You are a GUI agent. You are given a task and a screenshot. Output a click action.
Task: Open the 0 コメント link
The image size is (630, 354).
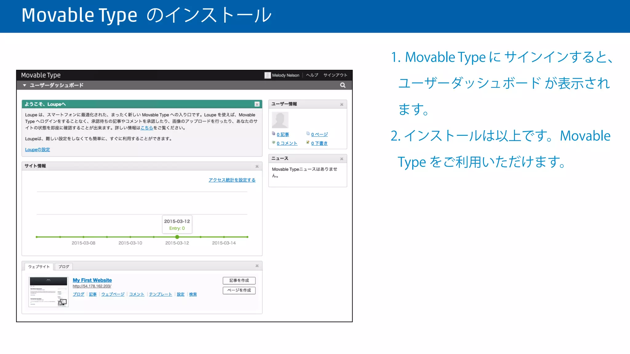287,144
